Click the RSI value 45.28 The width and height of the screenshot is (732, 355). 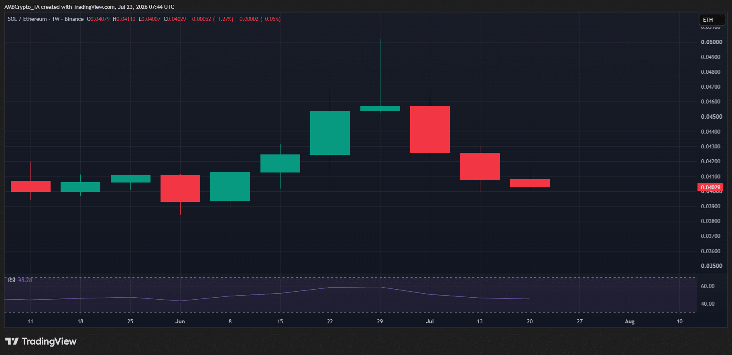click(x=25, y=280)
